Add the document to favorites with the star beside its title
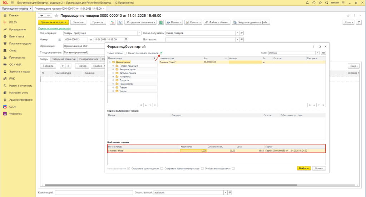The image size is (366, 197). pyautogui.click(x=56, y=16)
